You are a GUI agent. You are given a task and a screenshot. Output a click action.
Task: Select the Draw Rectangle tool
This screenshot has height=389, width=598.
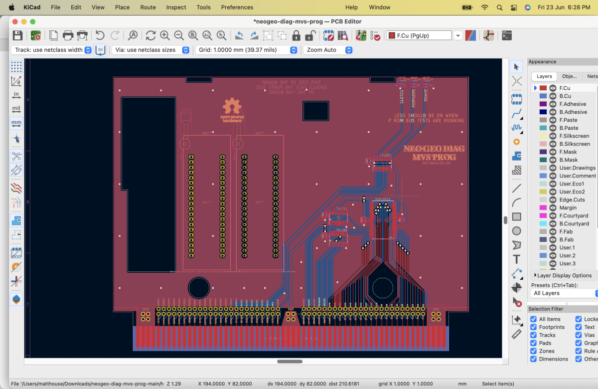(x=517, y=216)
